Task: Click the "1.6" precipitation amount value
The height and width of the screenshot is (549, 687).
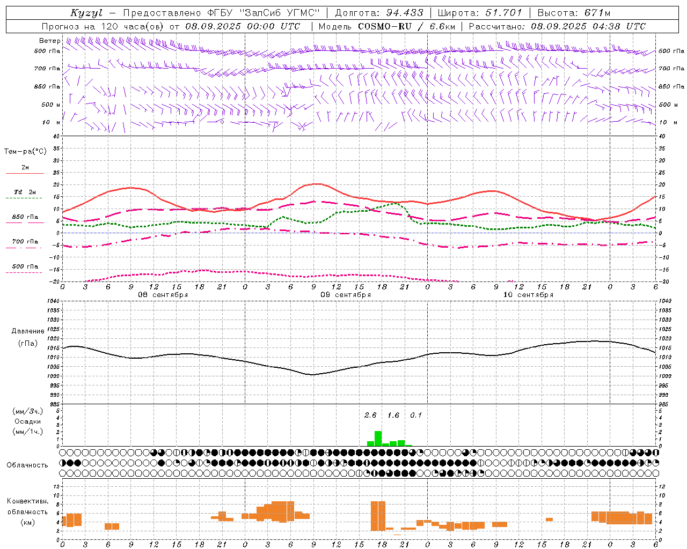Action: point(393,415)
